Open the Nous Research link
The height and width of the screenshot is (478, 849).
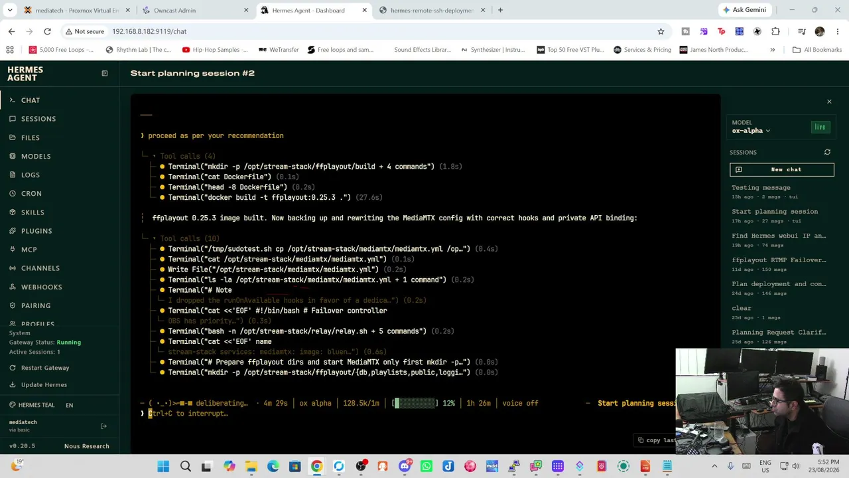click(x=86, y=446)
